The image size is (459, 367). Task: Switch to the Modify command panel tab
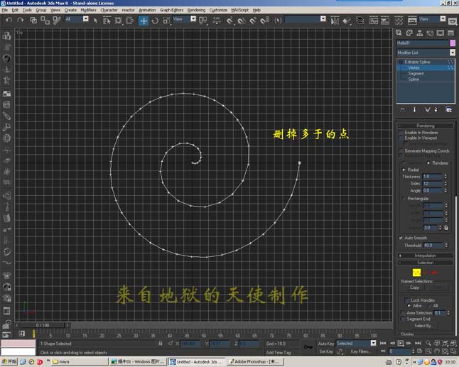coord(409,33)
